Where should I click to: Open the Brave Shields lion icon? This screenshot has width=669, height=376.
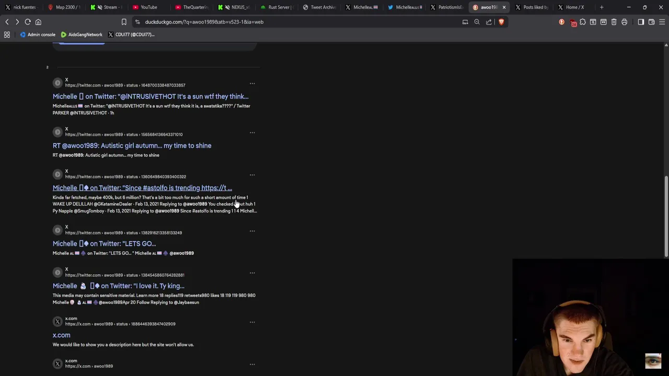click(x=501, y=22)
